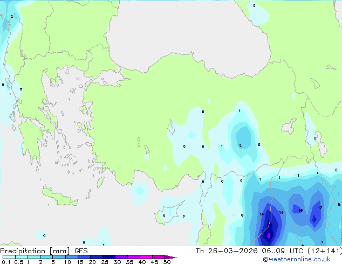
Task: Click the '17' precipitation value on map
Action: click(x=320, y=207)
